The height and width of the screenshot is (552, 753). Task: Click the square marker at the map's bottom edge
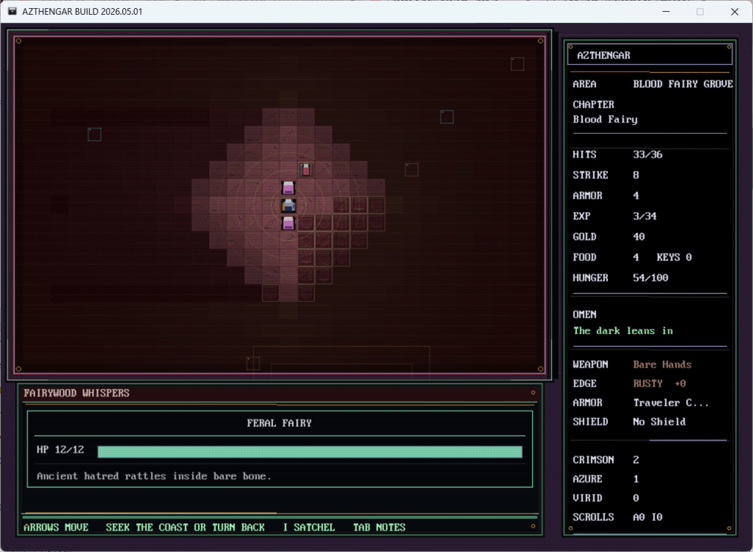pyautogui.click(x=253, y=363)
